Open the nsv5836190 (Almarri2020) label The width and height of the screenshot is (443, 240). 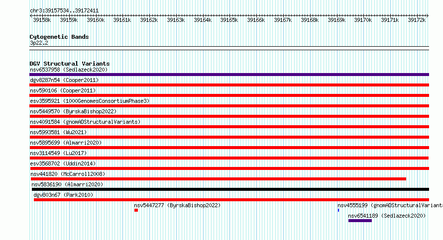(67, 184)
